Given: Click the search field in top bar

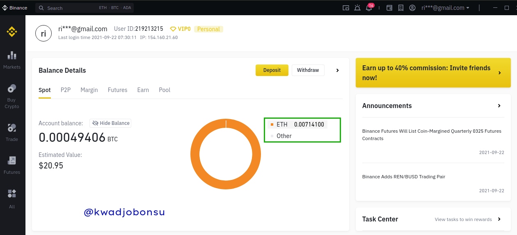Looking at the screenshot, I should (84, 8).
